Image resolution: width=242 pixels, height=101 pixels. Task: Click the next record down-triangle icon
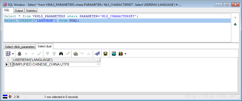[82, 54]
